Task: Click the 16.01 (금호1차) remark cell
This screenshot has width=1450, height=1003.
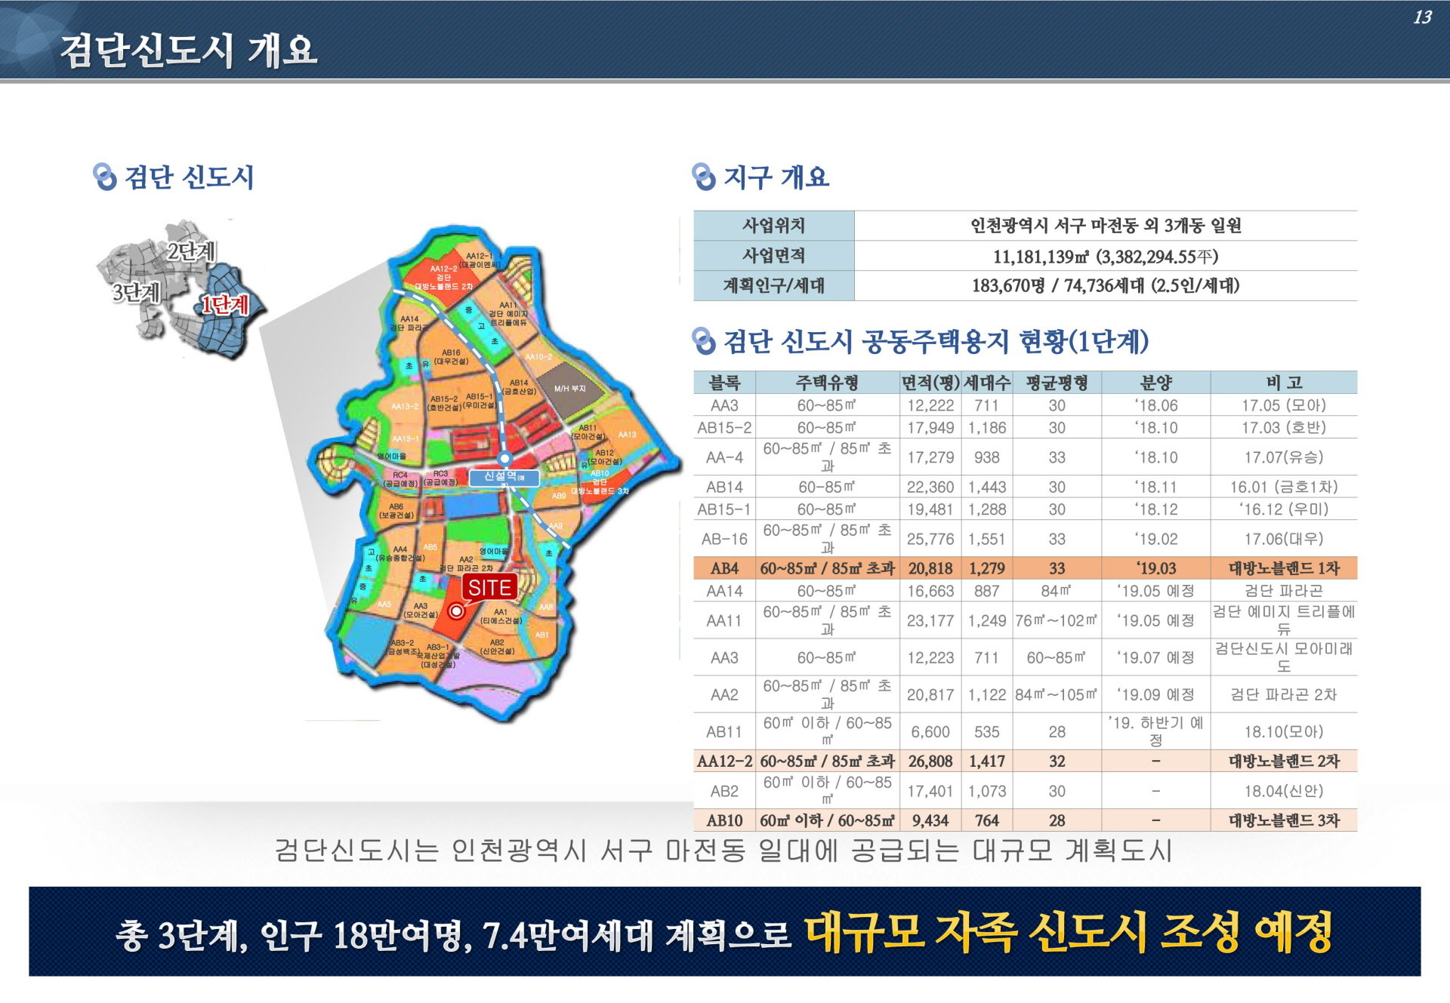Action: [x=1283, y=487]
